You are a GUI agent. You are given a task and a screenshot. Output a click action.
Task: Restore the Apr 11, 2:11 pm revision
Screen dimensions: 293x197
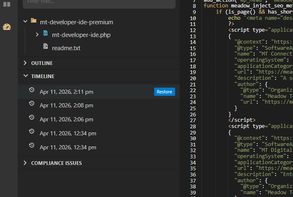click(164, 92)
